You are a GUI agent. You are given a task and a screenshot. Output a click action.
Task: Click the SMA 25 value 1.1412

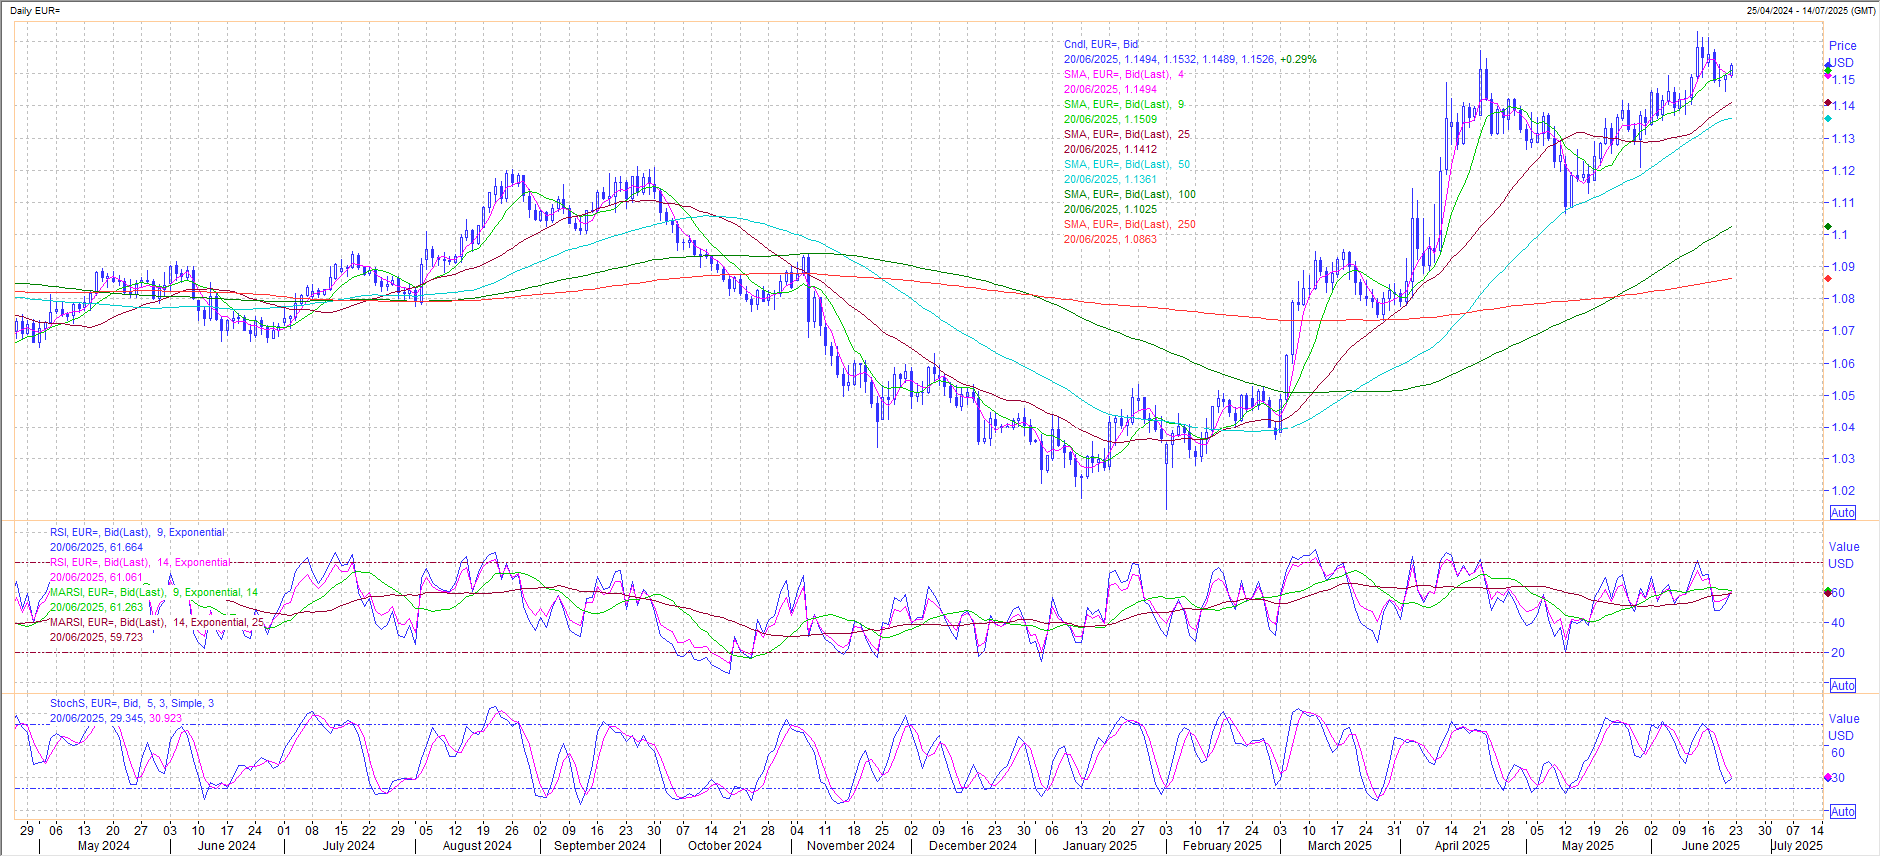coord(1141,149)
